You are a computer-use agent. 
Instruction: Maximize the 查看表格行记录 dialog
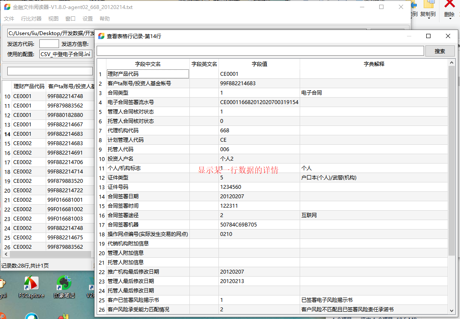(428, 36)
